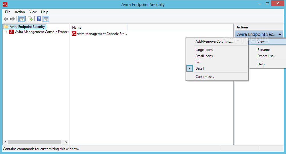The width and height of the screenshot is (286, 154).
Task: Click the Name column header
Action: pos(99,28)
